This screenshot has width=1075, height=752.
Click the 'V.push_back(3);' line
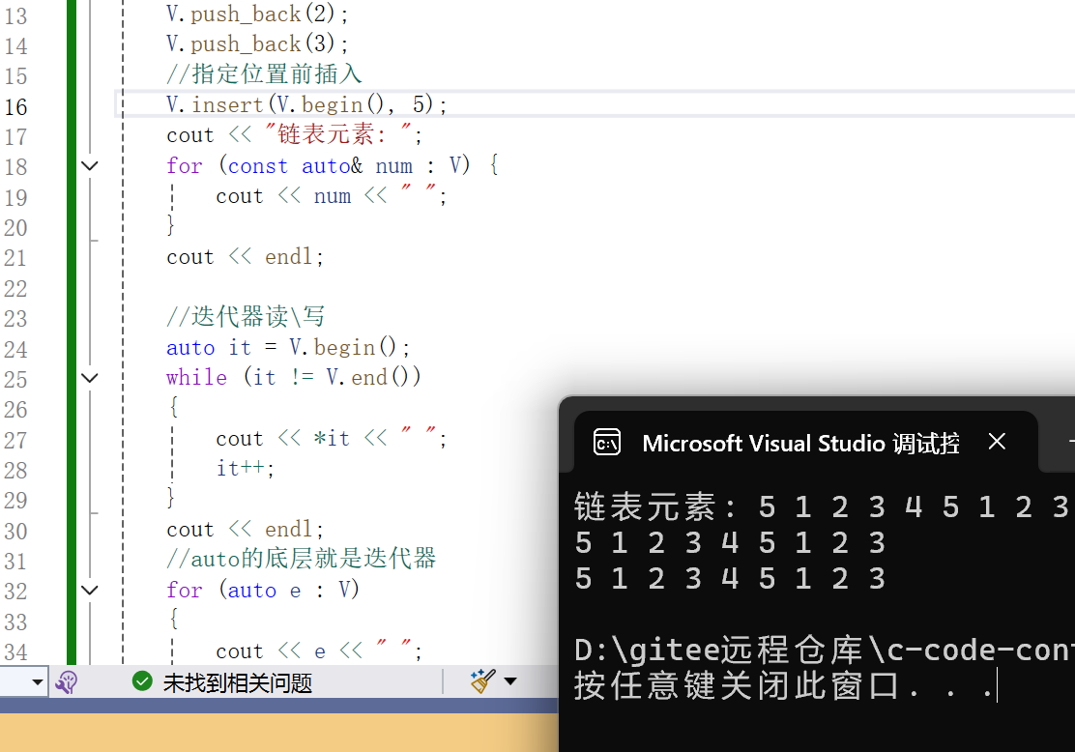(257, 43)
